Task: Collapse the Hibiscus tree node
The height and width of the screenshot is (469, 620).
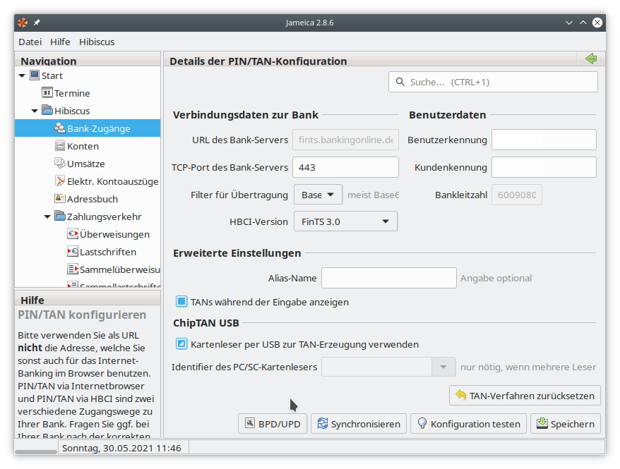Action: coord(35,111)
